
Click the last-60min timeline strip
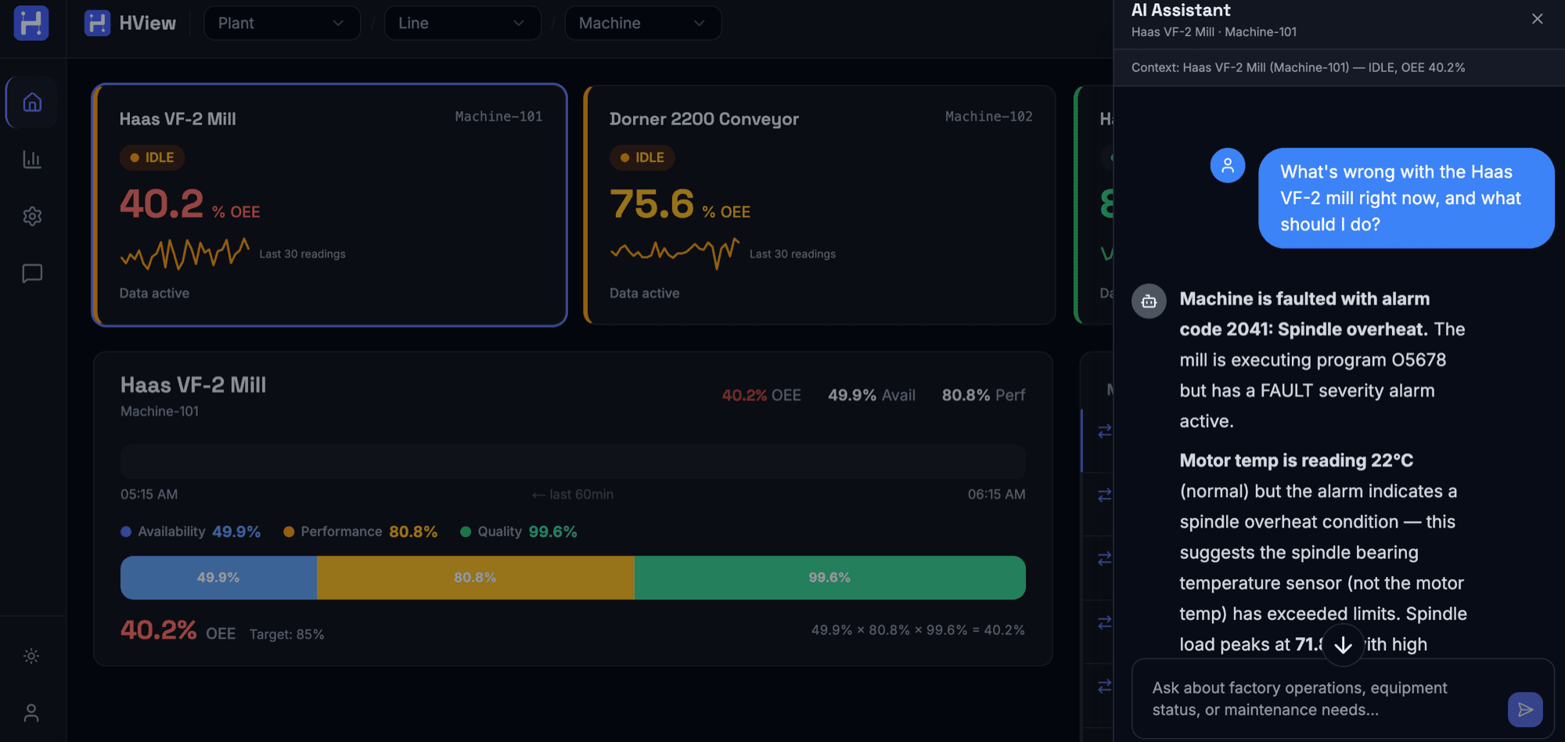pyautogui.click(x=573, y=461)
